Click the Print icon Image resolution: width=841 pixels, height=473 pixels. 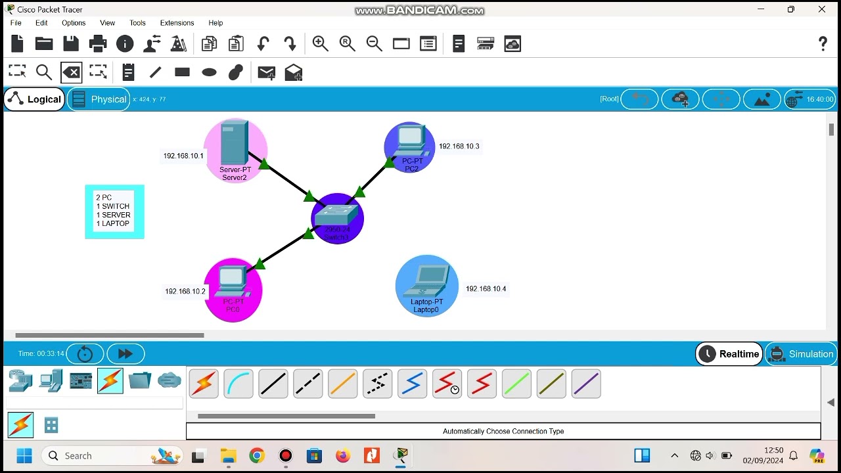(98, 44)
